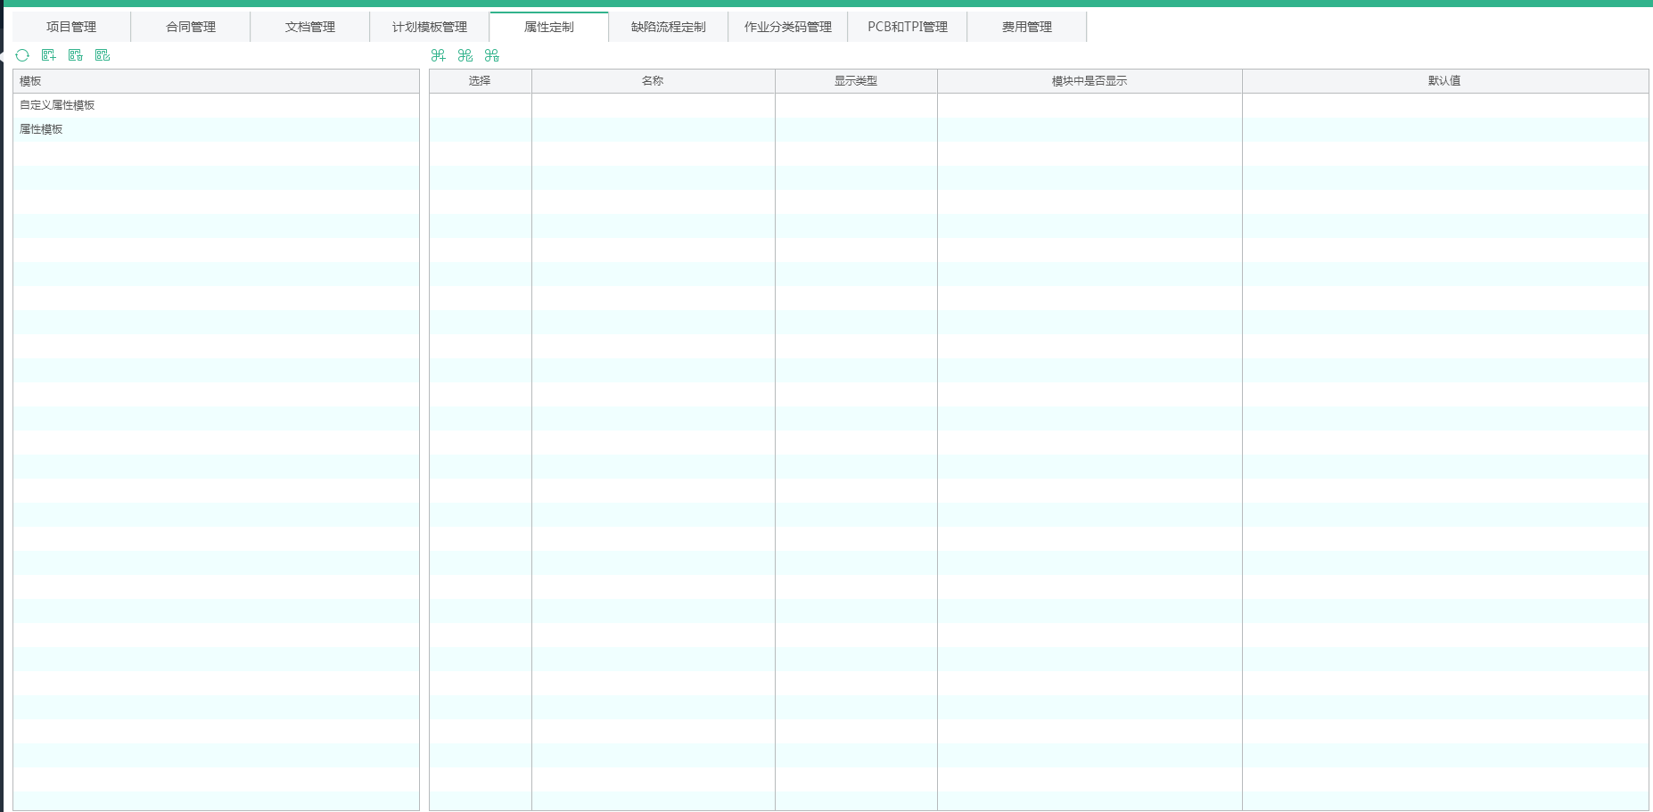Select the 属性模板 row

(x=216, y=129)
